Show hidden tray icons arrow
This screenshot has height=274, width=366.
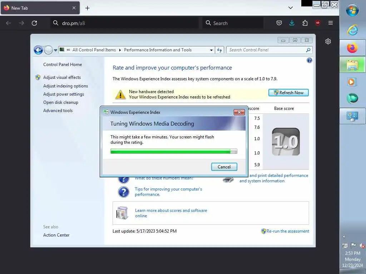344,237
